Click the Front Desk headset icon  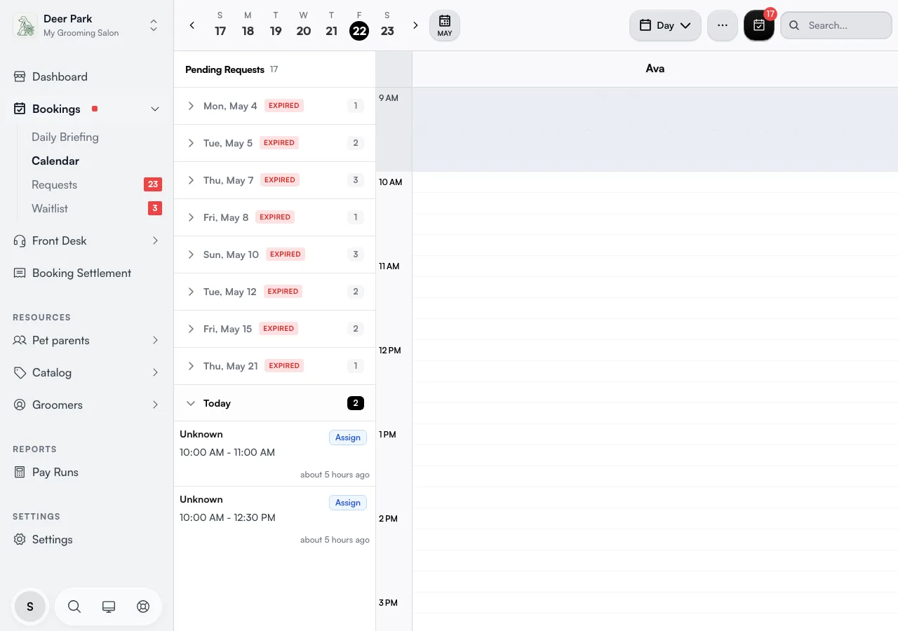20,240
